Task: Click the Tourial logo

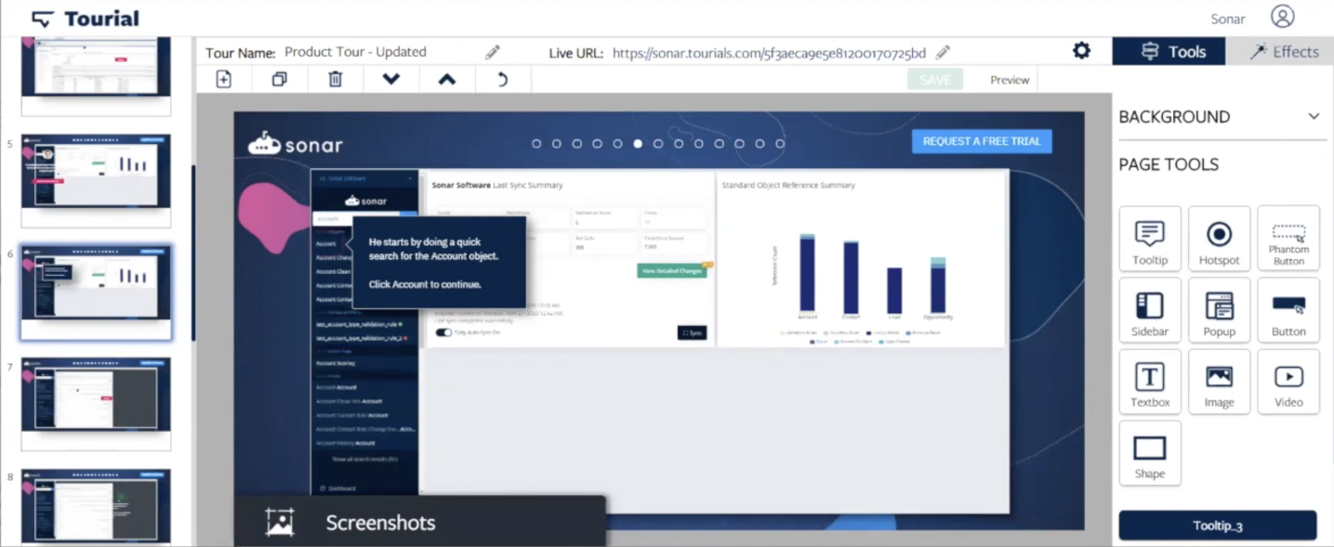Action: (x=85, y=19)
